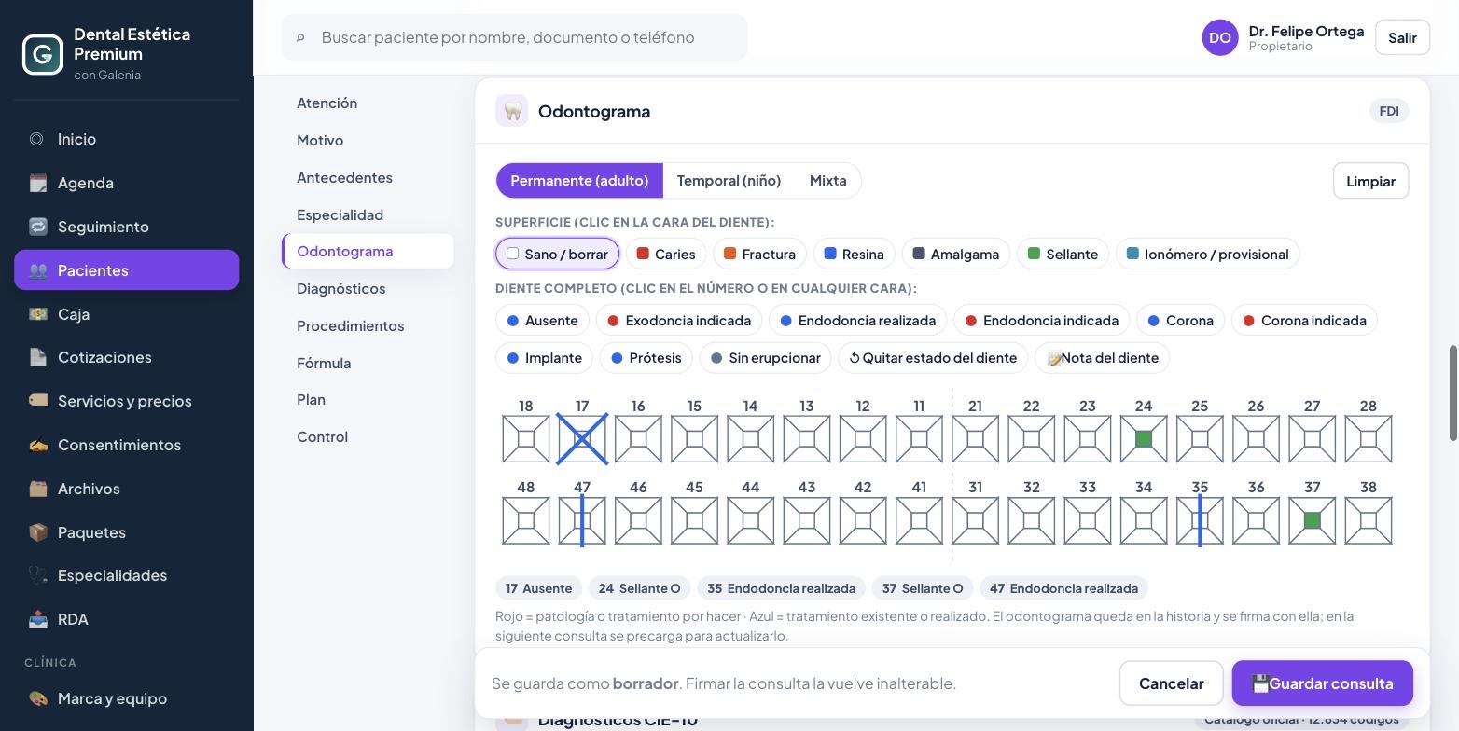This screenshot has height=731, width=1459.
Task: Click tooth 24 center surface
Action: (1144, 439)
